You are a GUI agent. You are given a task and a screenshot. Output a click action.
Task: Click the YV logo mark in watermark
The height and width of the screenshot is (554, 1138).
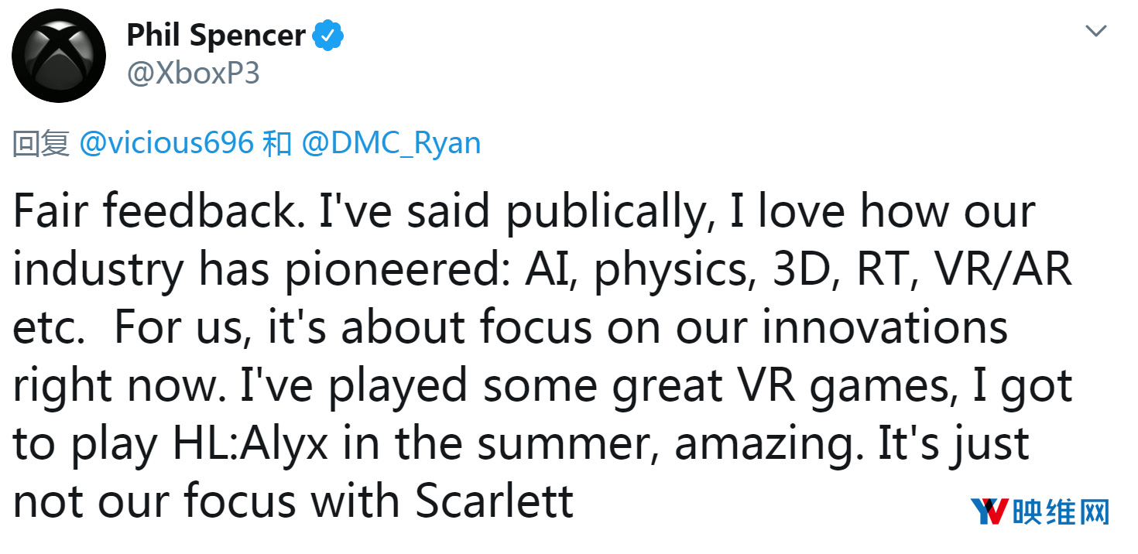click(x=989, y=512)
